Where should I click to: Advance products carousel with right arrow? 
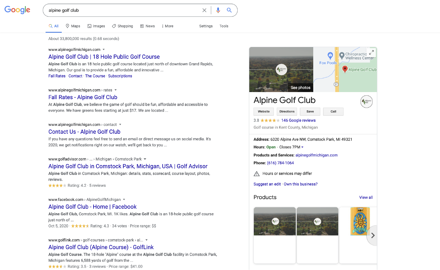(373, 235)
